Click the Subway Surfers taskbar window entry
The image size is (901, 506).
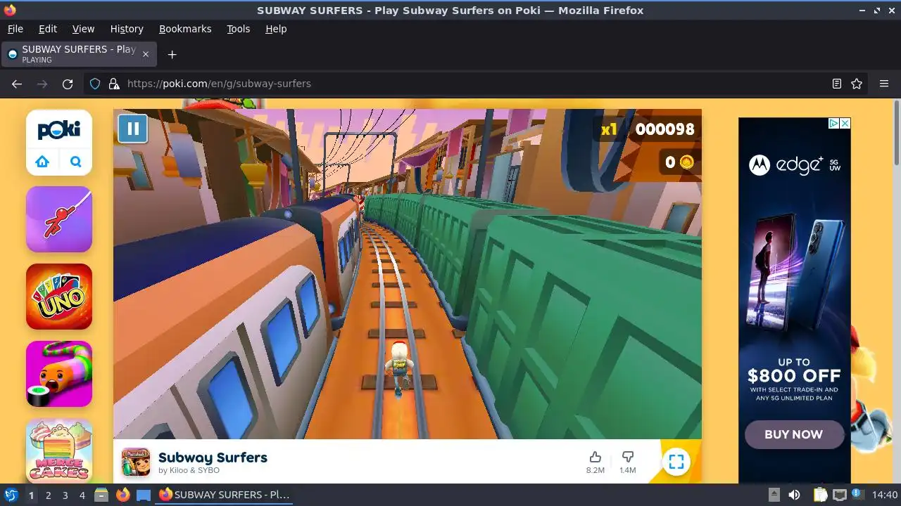click(225, 495)
